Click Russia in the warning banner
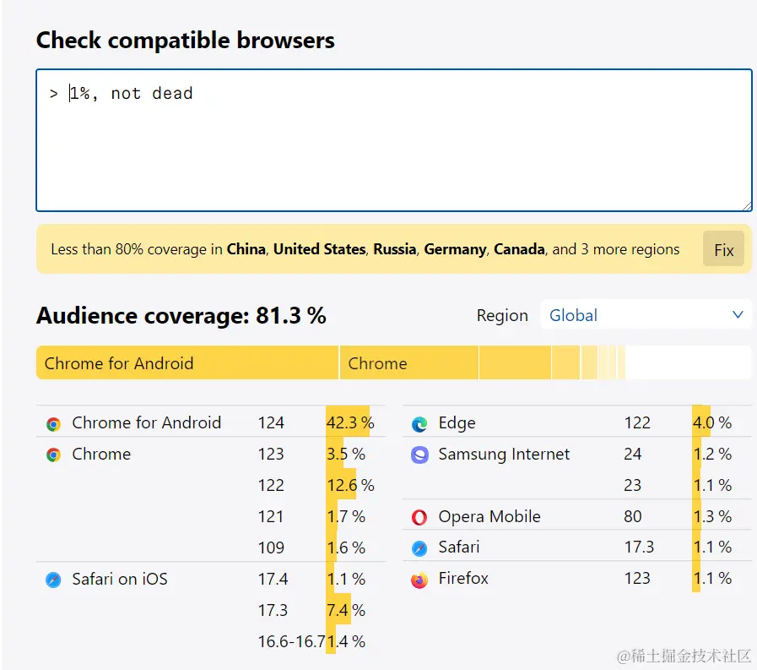The height and width of the screenshot is (670, 757). pos(395,249)
